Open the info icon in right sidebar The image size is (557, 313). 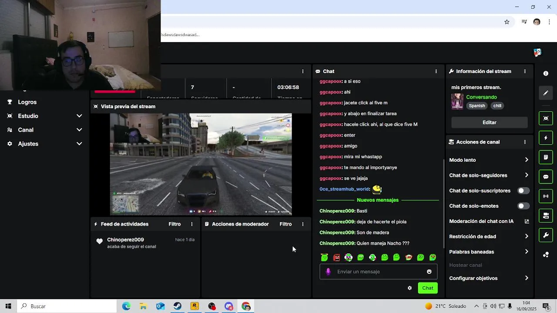[x=546, y=73]
